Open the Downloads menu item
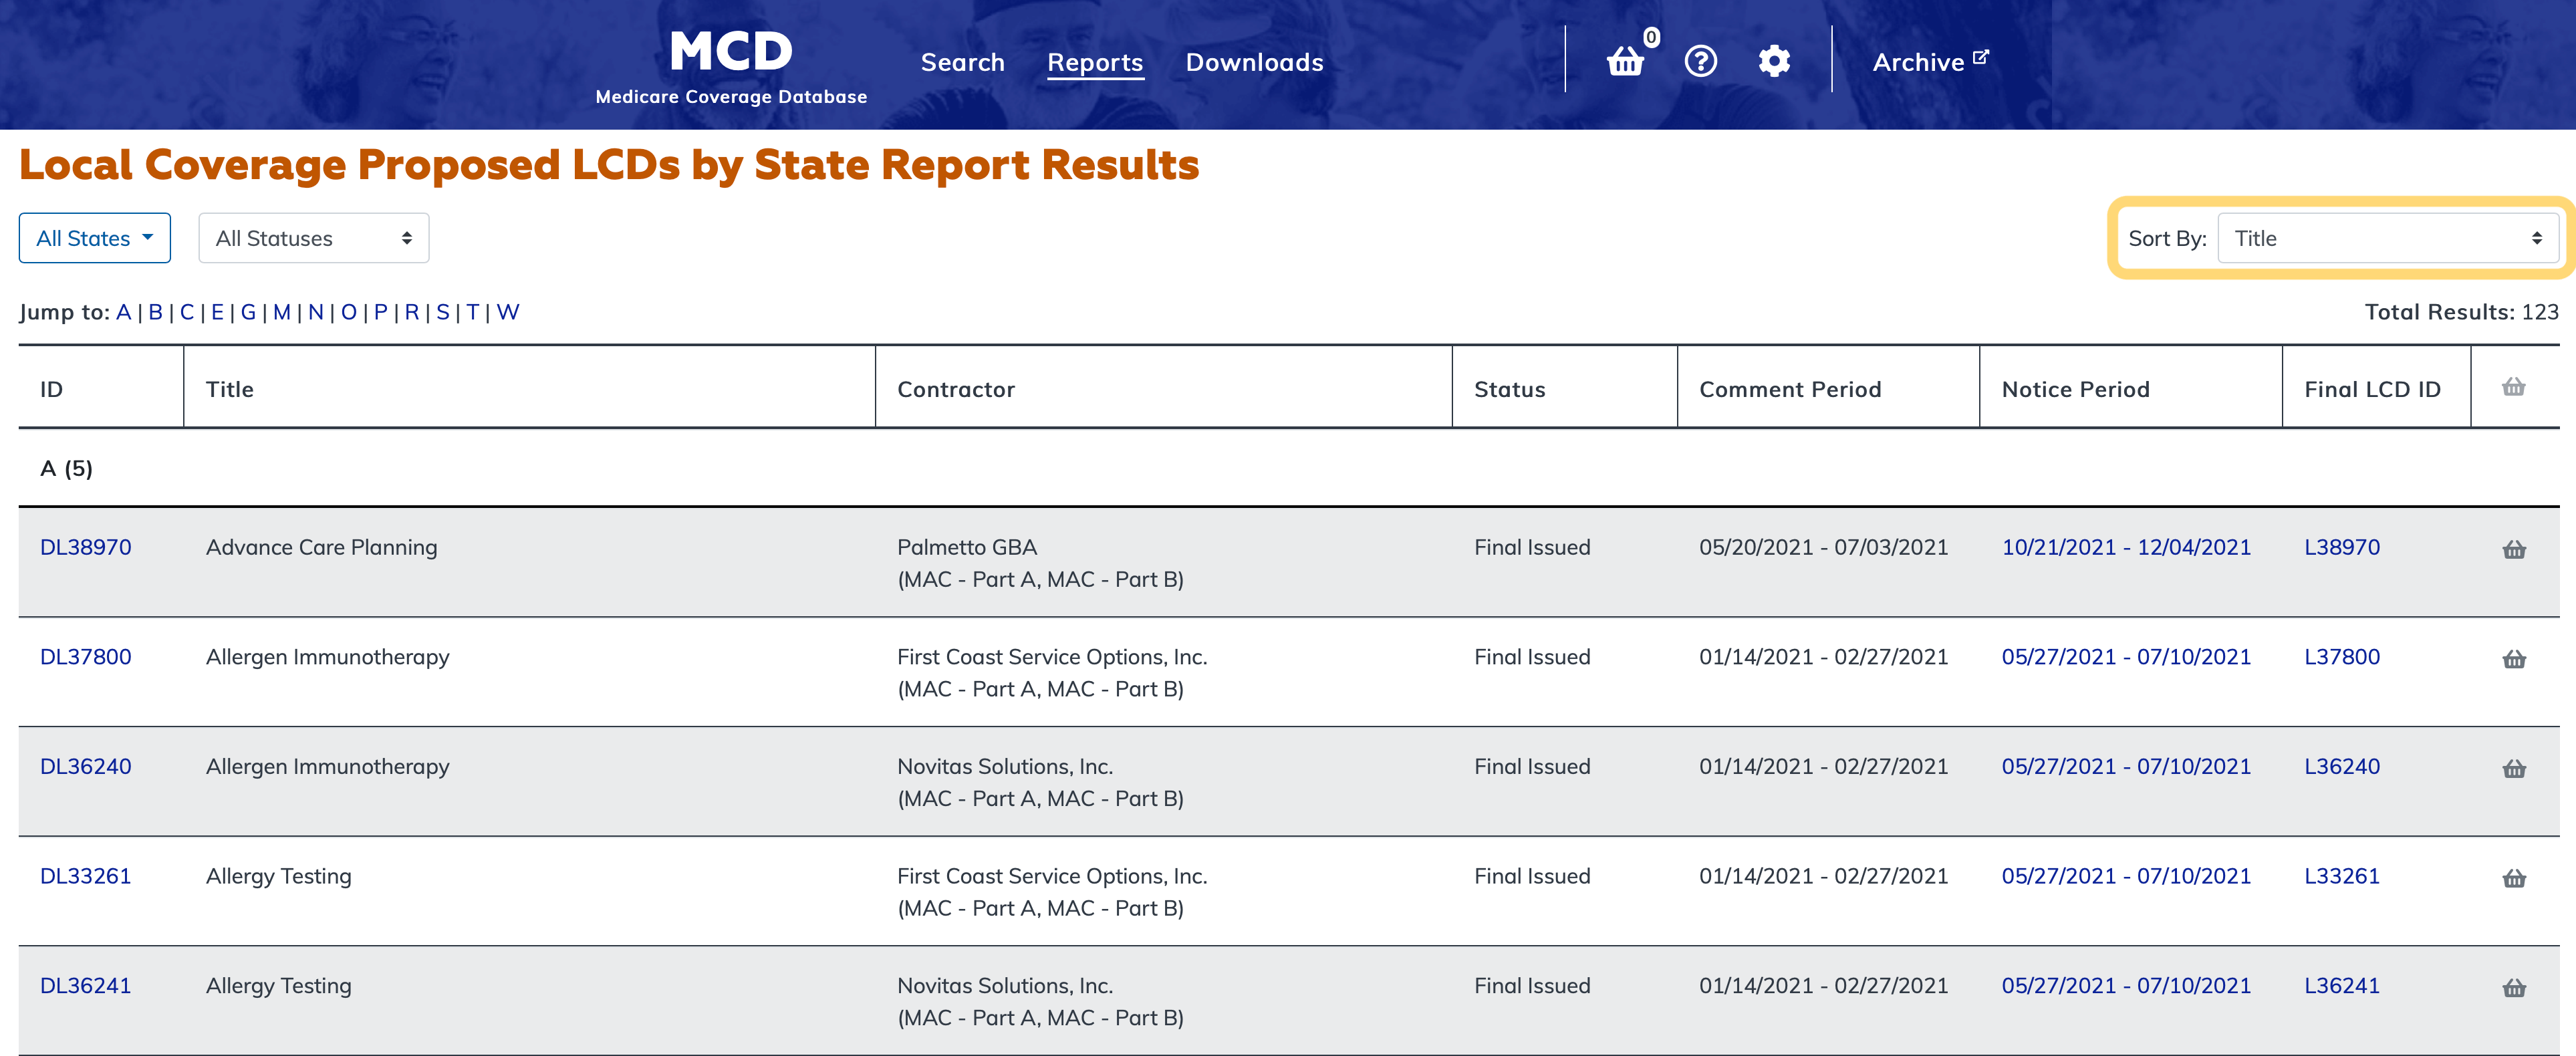This screenshot has width=2576, height=1056. pyautogui.click(x=1254, y=62)
